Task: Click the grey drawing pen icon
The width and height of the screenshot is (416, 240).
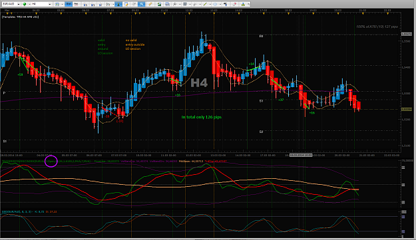Action: pyautogui.click(x=195, y=4)
